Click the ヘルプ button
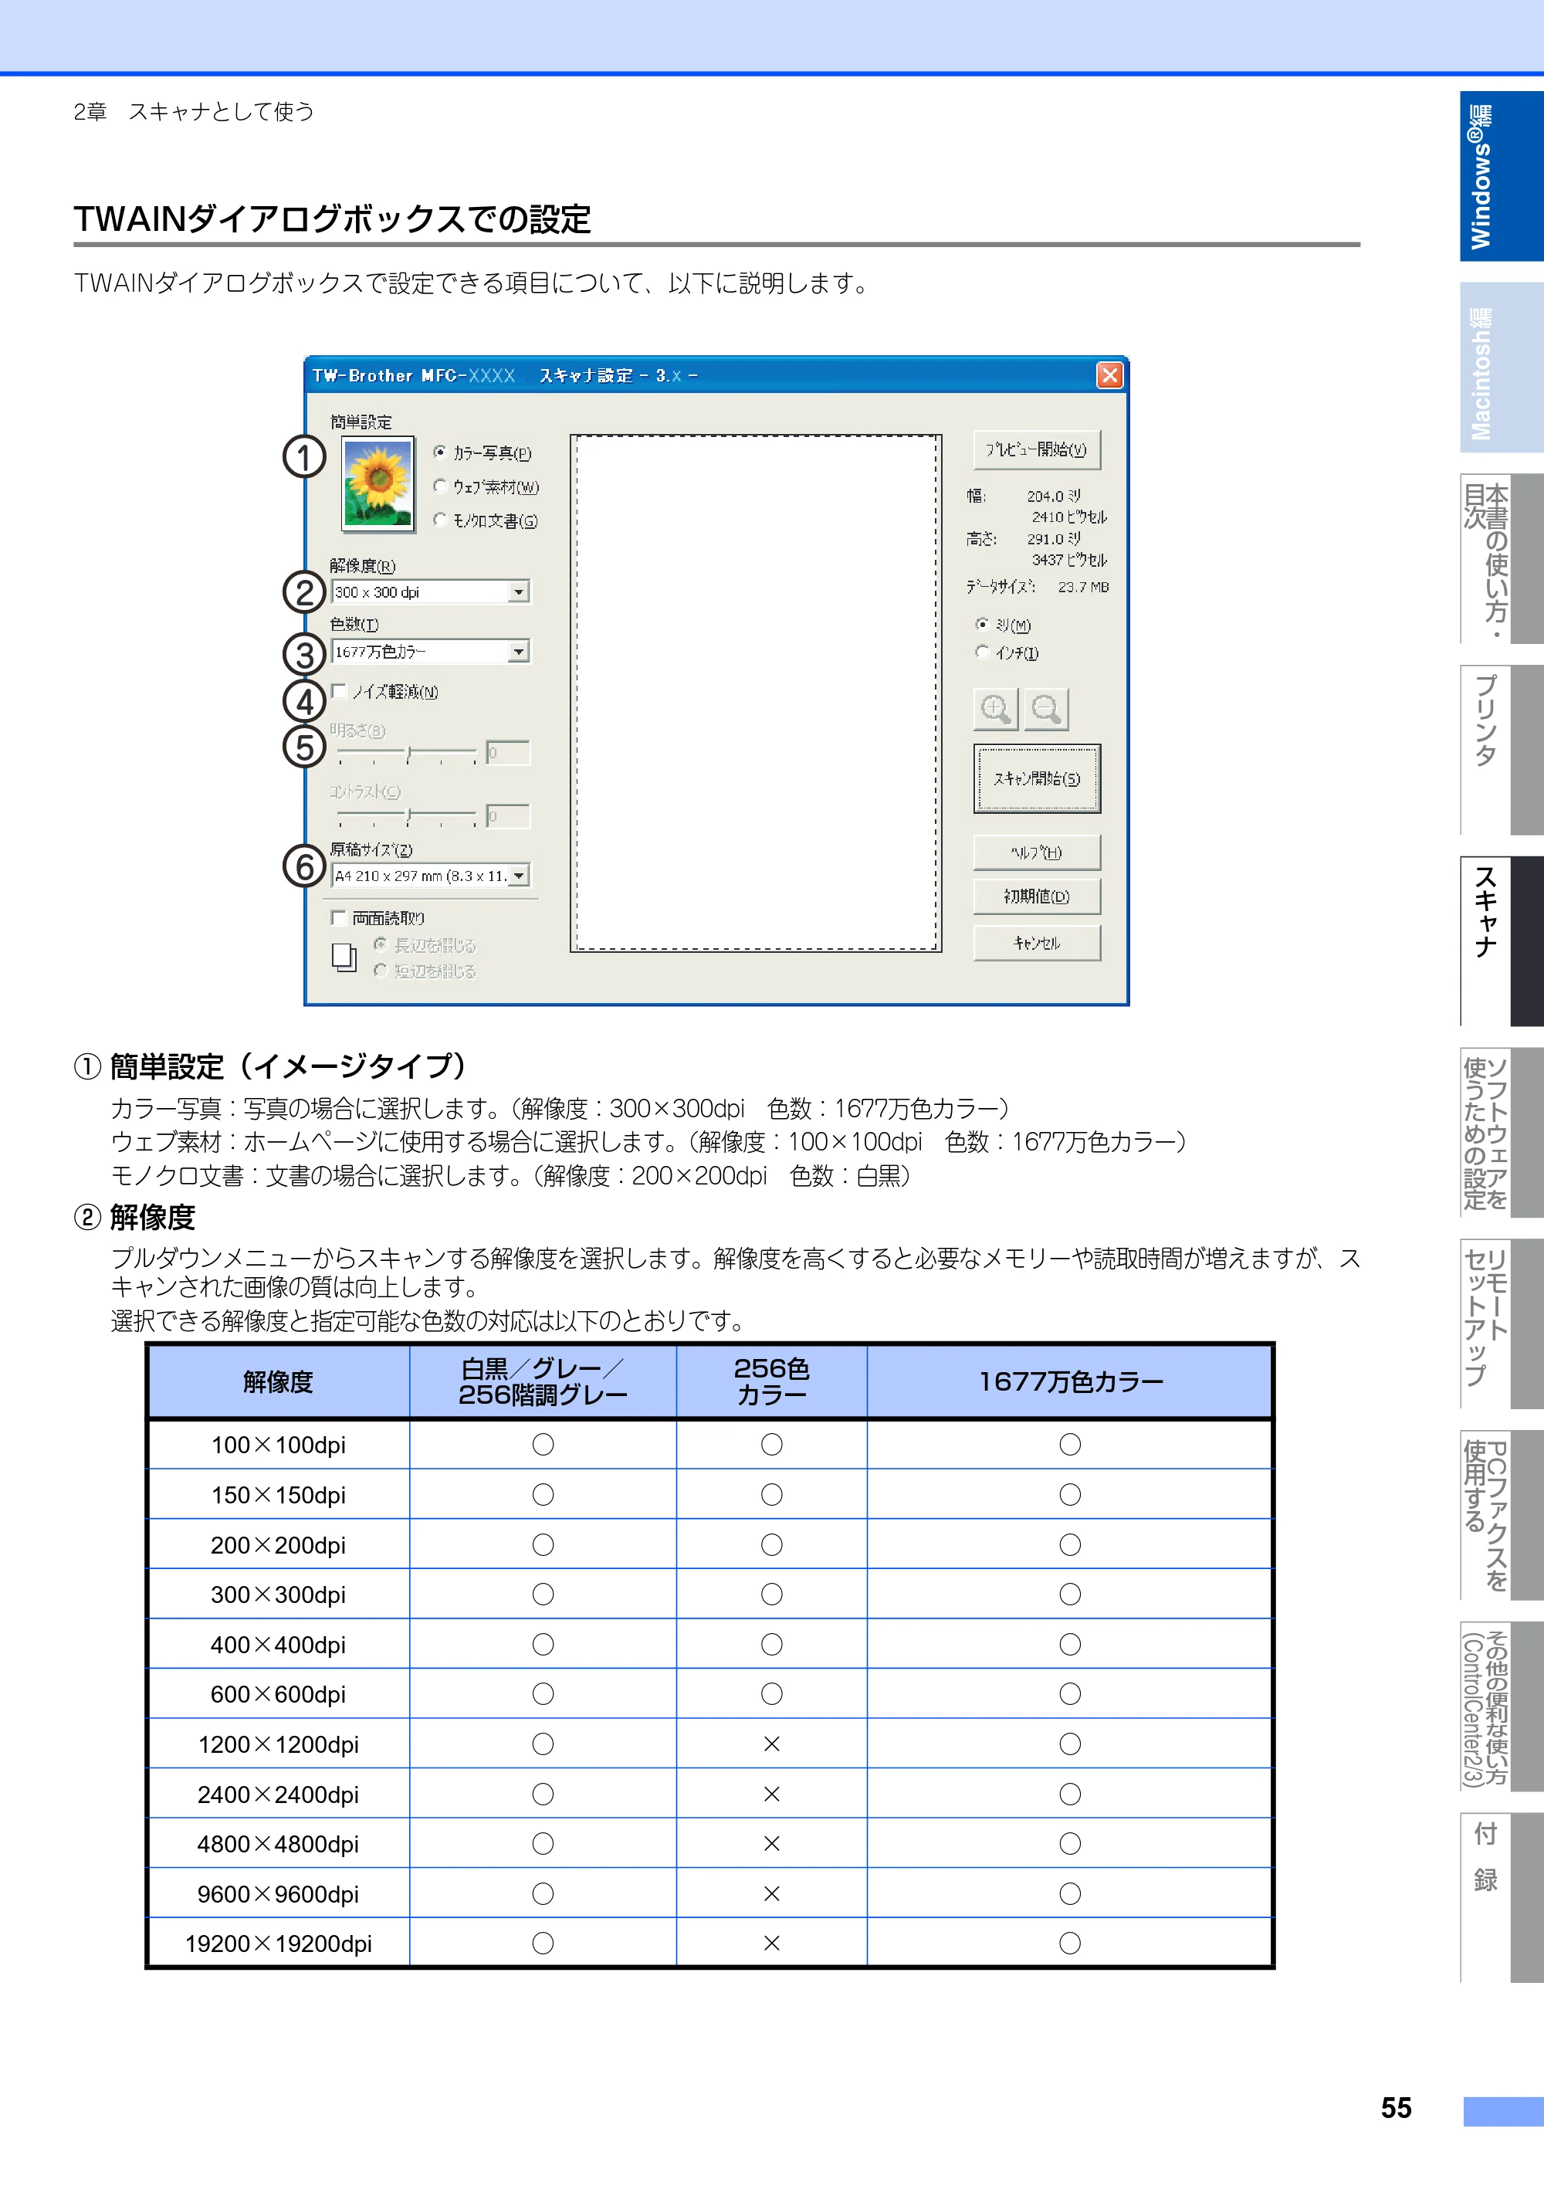1544x2186 pixels. 1037,852
